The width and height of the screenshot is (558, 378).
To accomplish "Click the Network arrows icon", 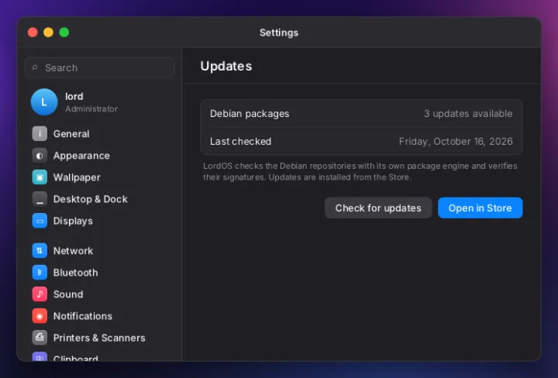I will pyautogui.click(x=40, y=251).
